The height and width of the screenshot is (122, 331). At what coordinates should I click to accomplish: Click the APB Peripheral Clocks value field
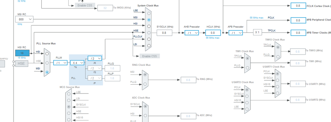click(x=298, y=20)
